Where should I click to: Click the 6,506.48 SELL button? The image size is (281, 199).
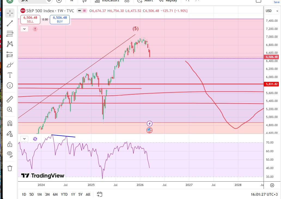[30, 20]
